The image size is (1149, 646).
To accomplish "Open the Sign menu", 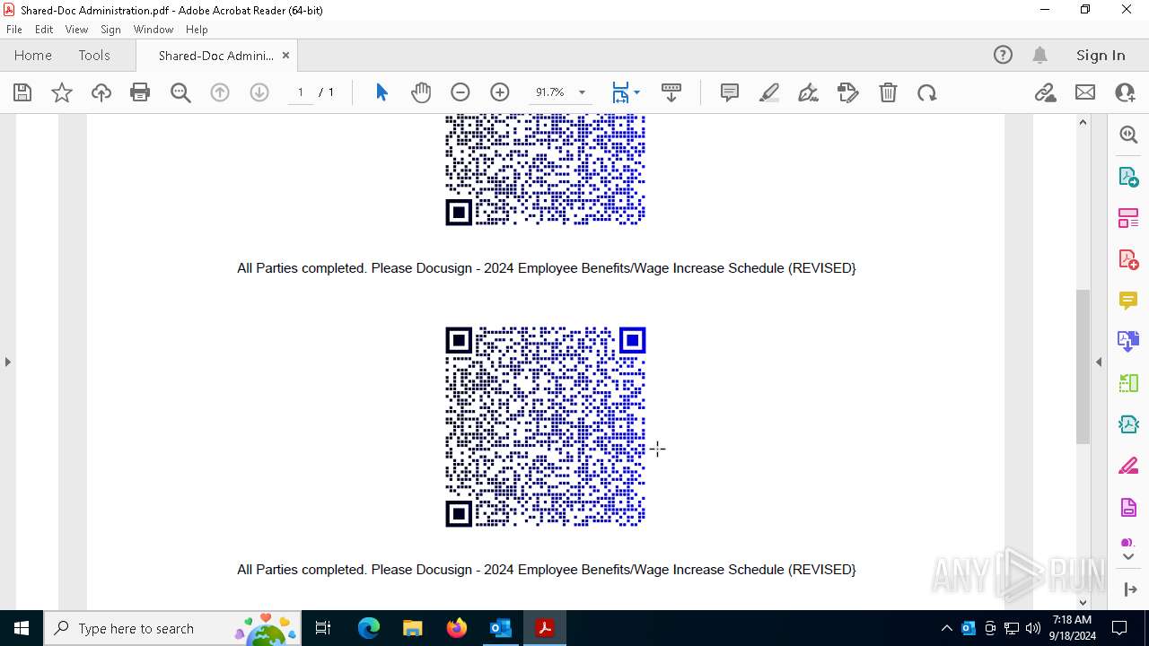I will (110, 30).
